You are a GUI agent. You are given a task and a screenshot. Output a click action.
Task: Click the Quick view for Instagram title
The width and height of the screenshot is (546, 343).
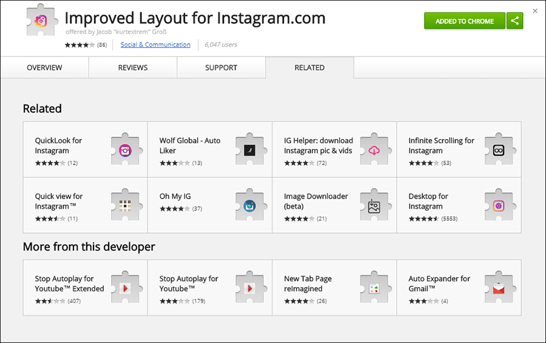(58, 201)
